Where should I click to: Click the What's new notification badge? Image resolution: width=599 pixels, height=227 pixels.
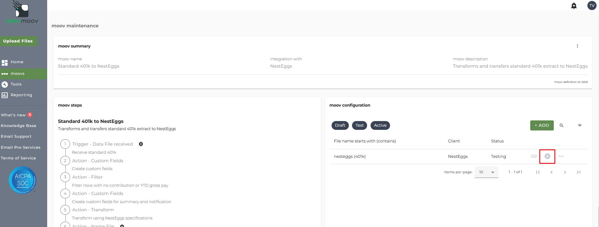pyautogui.click(x=30, y=115)
